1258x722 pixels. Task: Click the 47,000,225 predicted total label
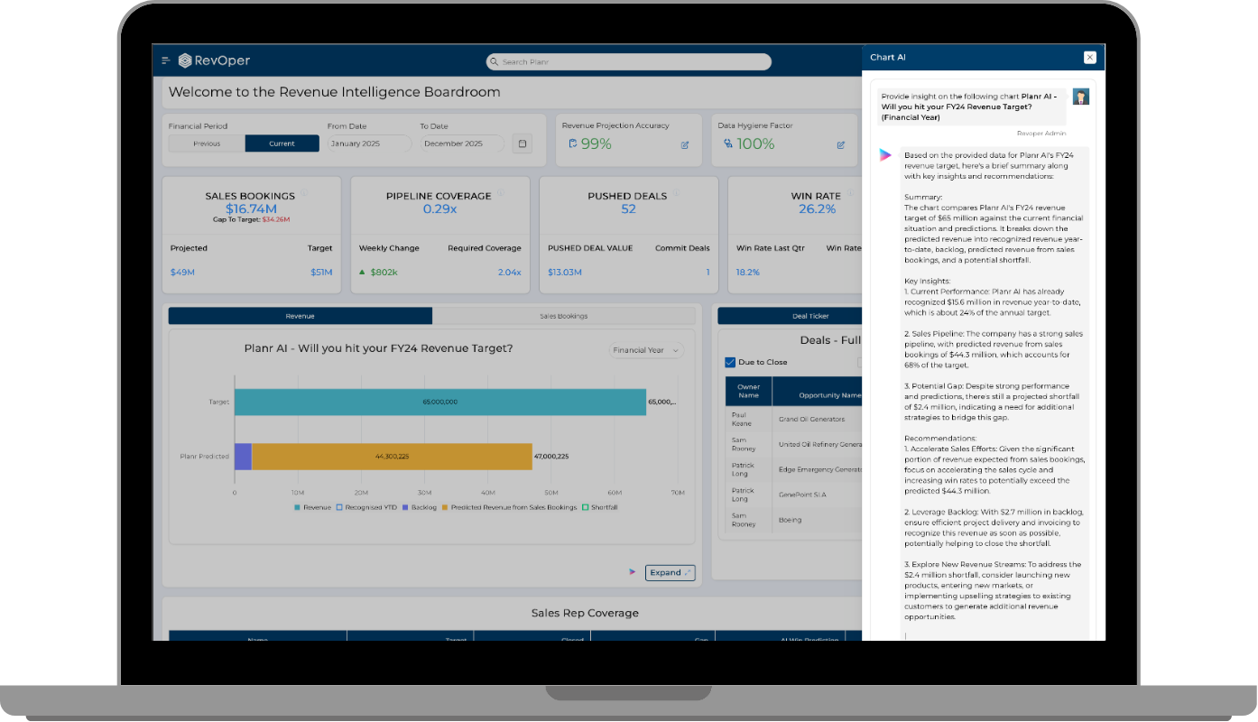coord(552,457)
